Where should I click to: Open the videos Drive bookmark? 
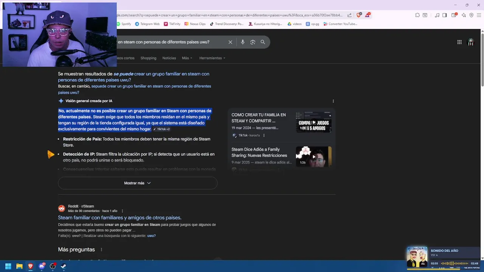pos(295,24)
